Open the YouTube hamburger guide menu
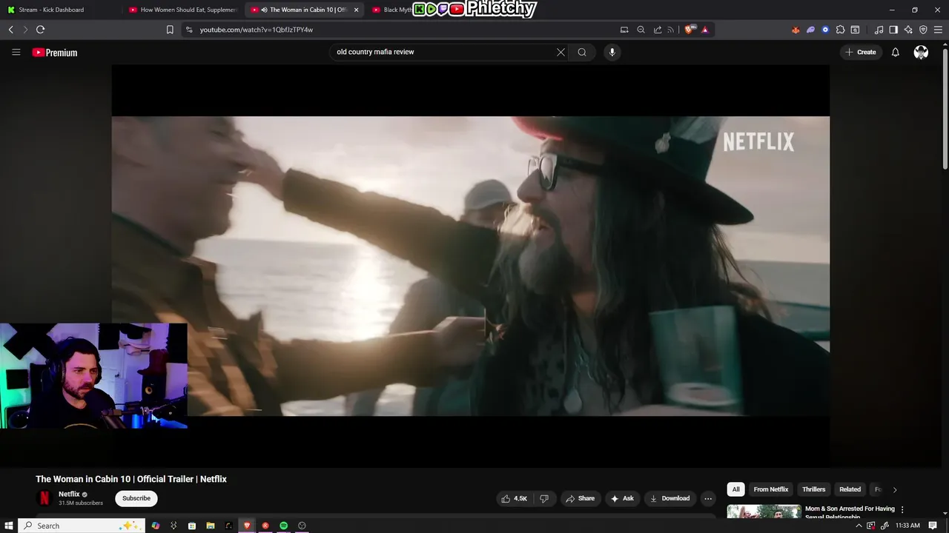Image resolution: width=949 pixels, height=533 pixels. pyautogui.click(x=16, y=52)
